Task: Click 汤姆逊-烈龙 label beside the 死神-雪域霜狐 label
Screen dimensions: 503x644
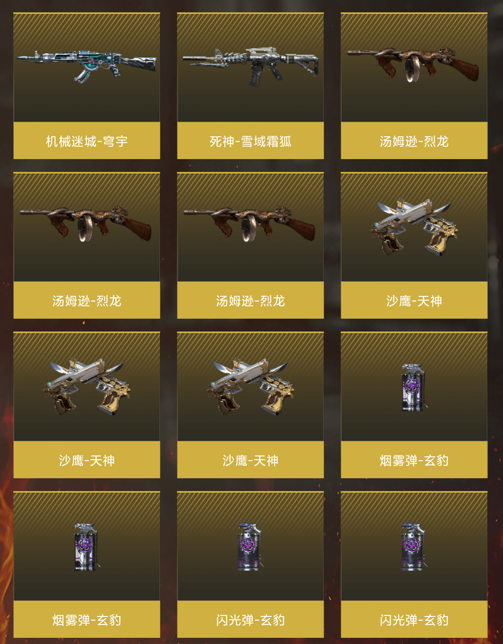Action: click(x=414, y=141)
